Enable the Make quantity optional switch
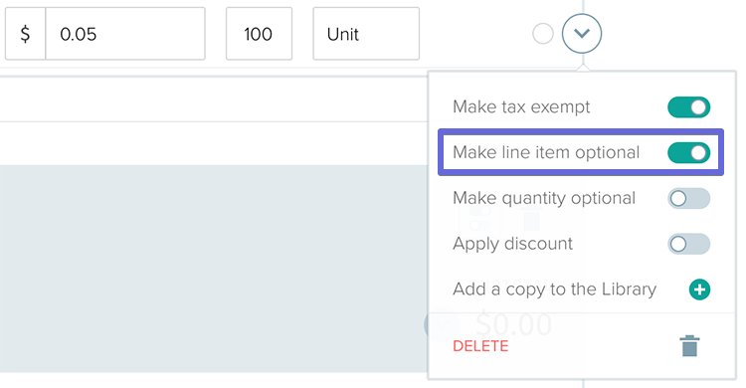746x388 pixels. pos(688,199)
